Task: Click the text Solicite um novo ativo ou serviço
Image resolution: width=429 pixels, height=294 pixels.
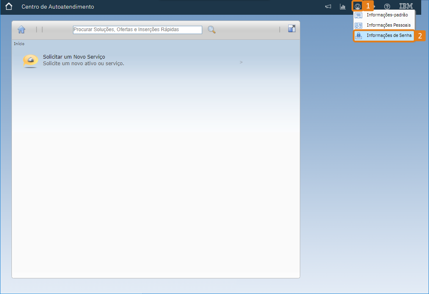Action: coord(83,64)
